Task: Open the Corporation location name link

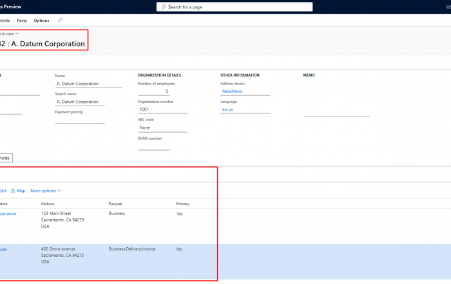Action: (x=8, y=214)
